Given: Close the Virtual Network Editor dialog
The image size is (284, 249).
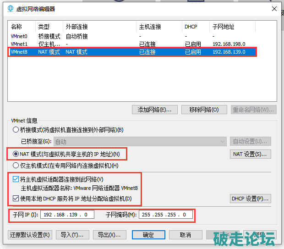Looking at the screenshot, I should click(273, 8).
